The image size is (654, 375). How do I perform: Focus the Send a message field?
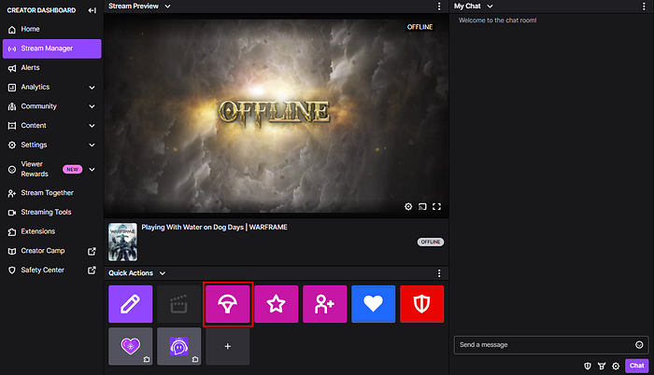tap(544, 345)
